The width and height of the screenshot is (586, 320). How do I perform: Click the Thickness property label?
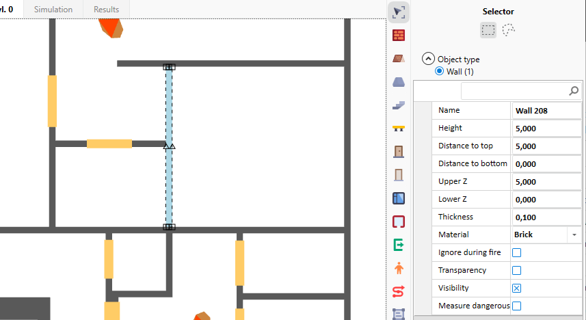click(x=455, y=217)
